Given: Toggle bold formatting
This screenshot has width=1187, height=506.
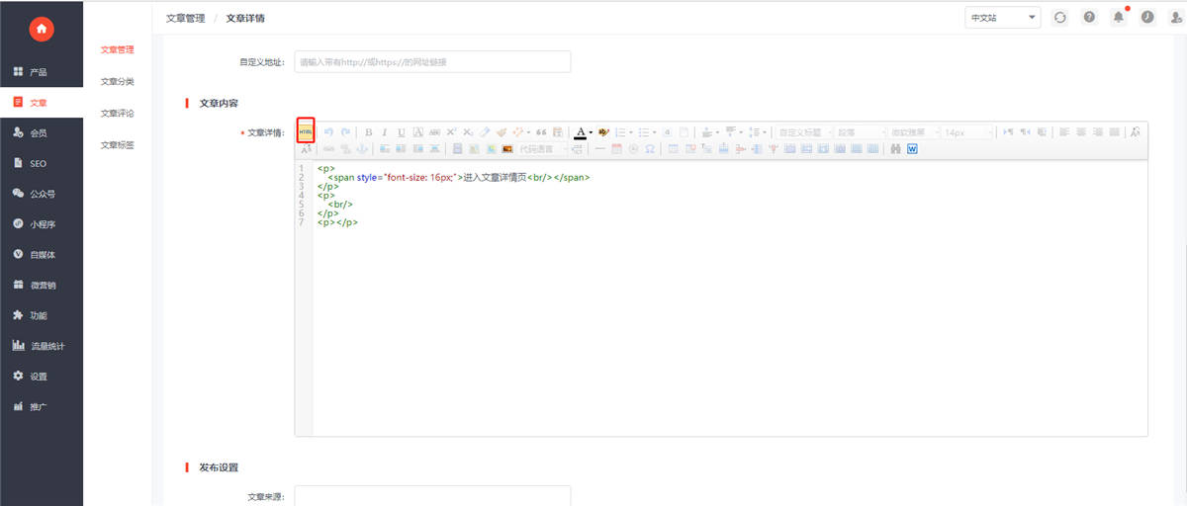Looking at the screenshot, I should tap(369, 131).
